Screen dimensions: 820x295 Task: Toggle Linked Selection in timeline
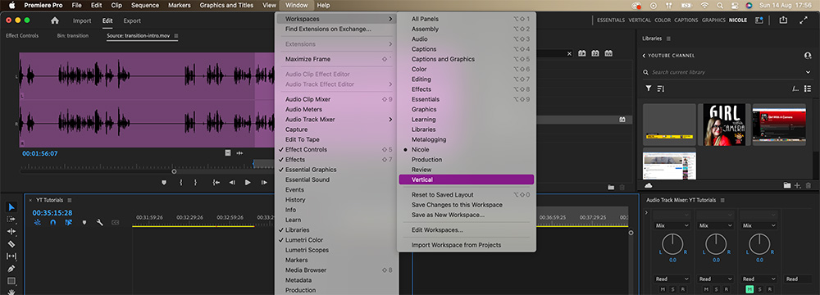69,222
